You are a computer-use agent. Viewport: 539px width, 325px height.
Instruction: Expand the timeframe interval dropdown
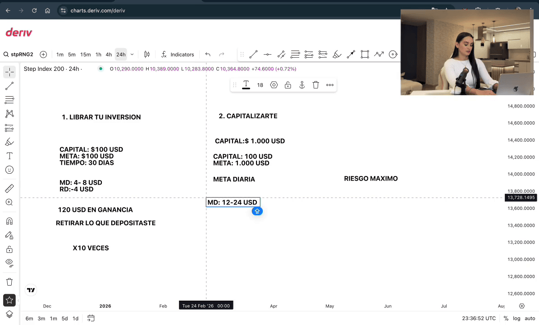(132, 55)
